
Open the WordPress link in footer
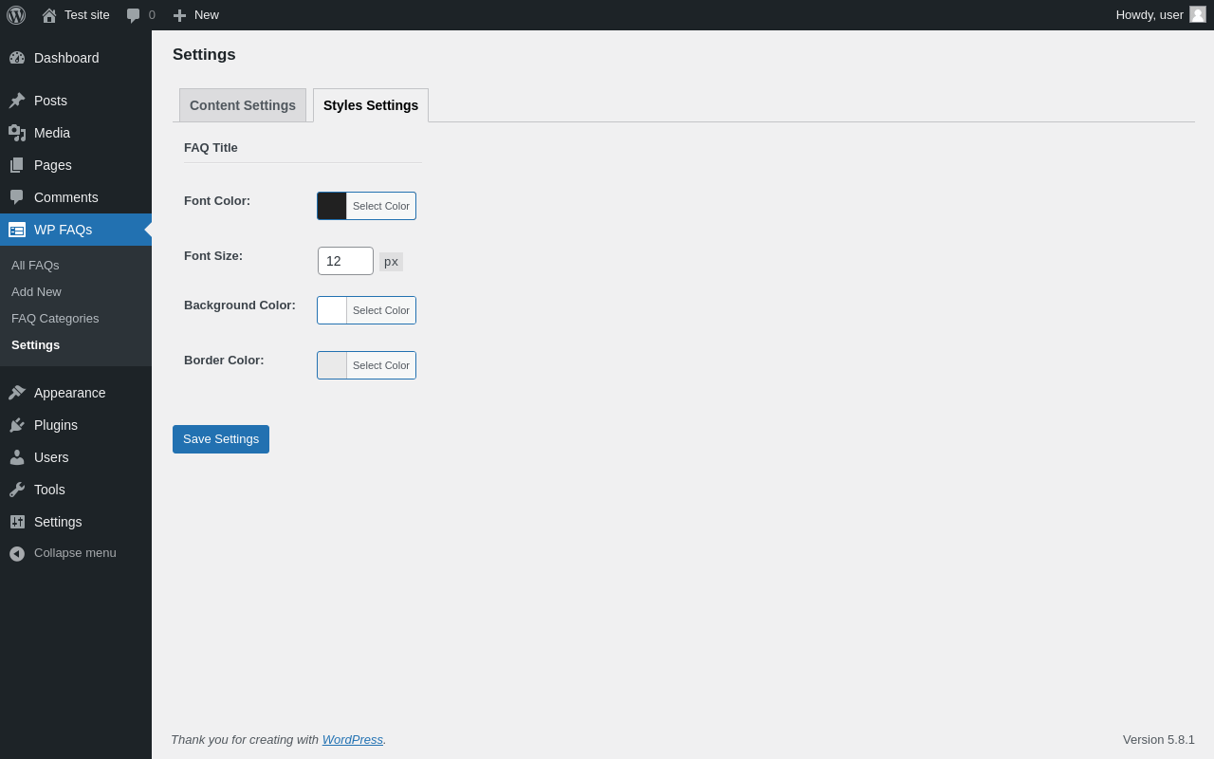tap(353, 740)
